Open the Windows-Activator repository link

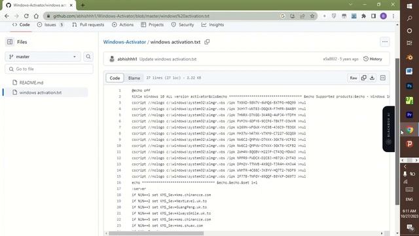point(124,42)
